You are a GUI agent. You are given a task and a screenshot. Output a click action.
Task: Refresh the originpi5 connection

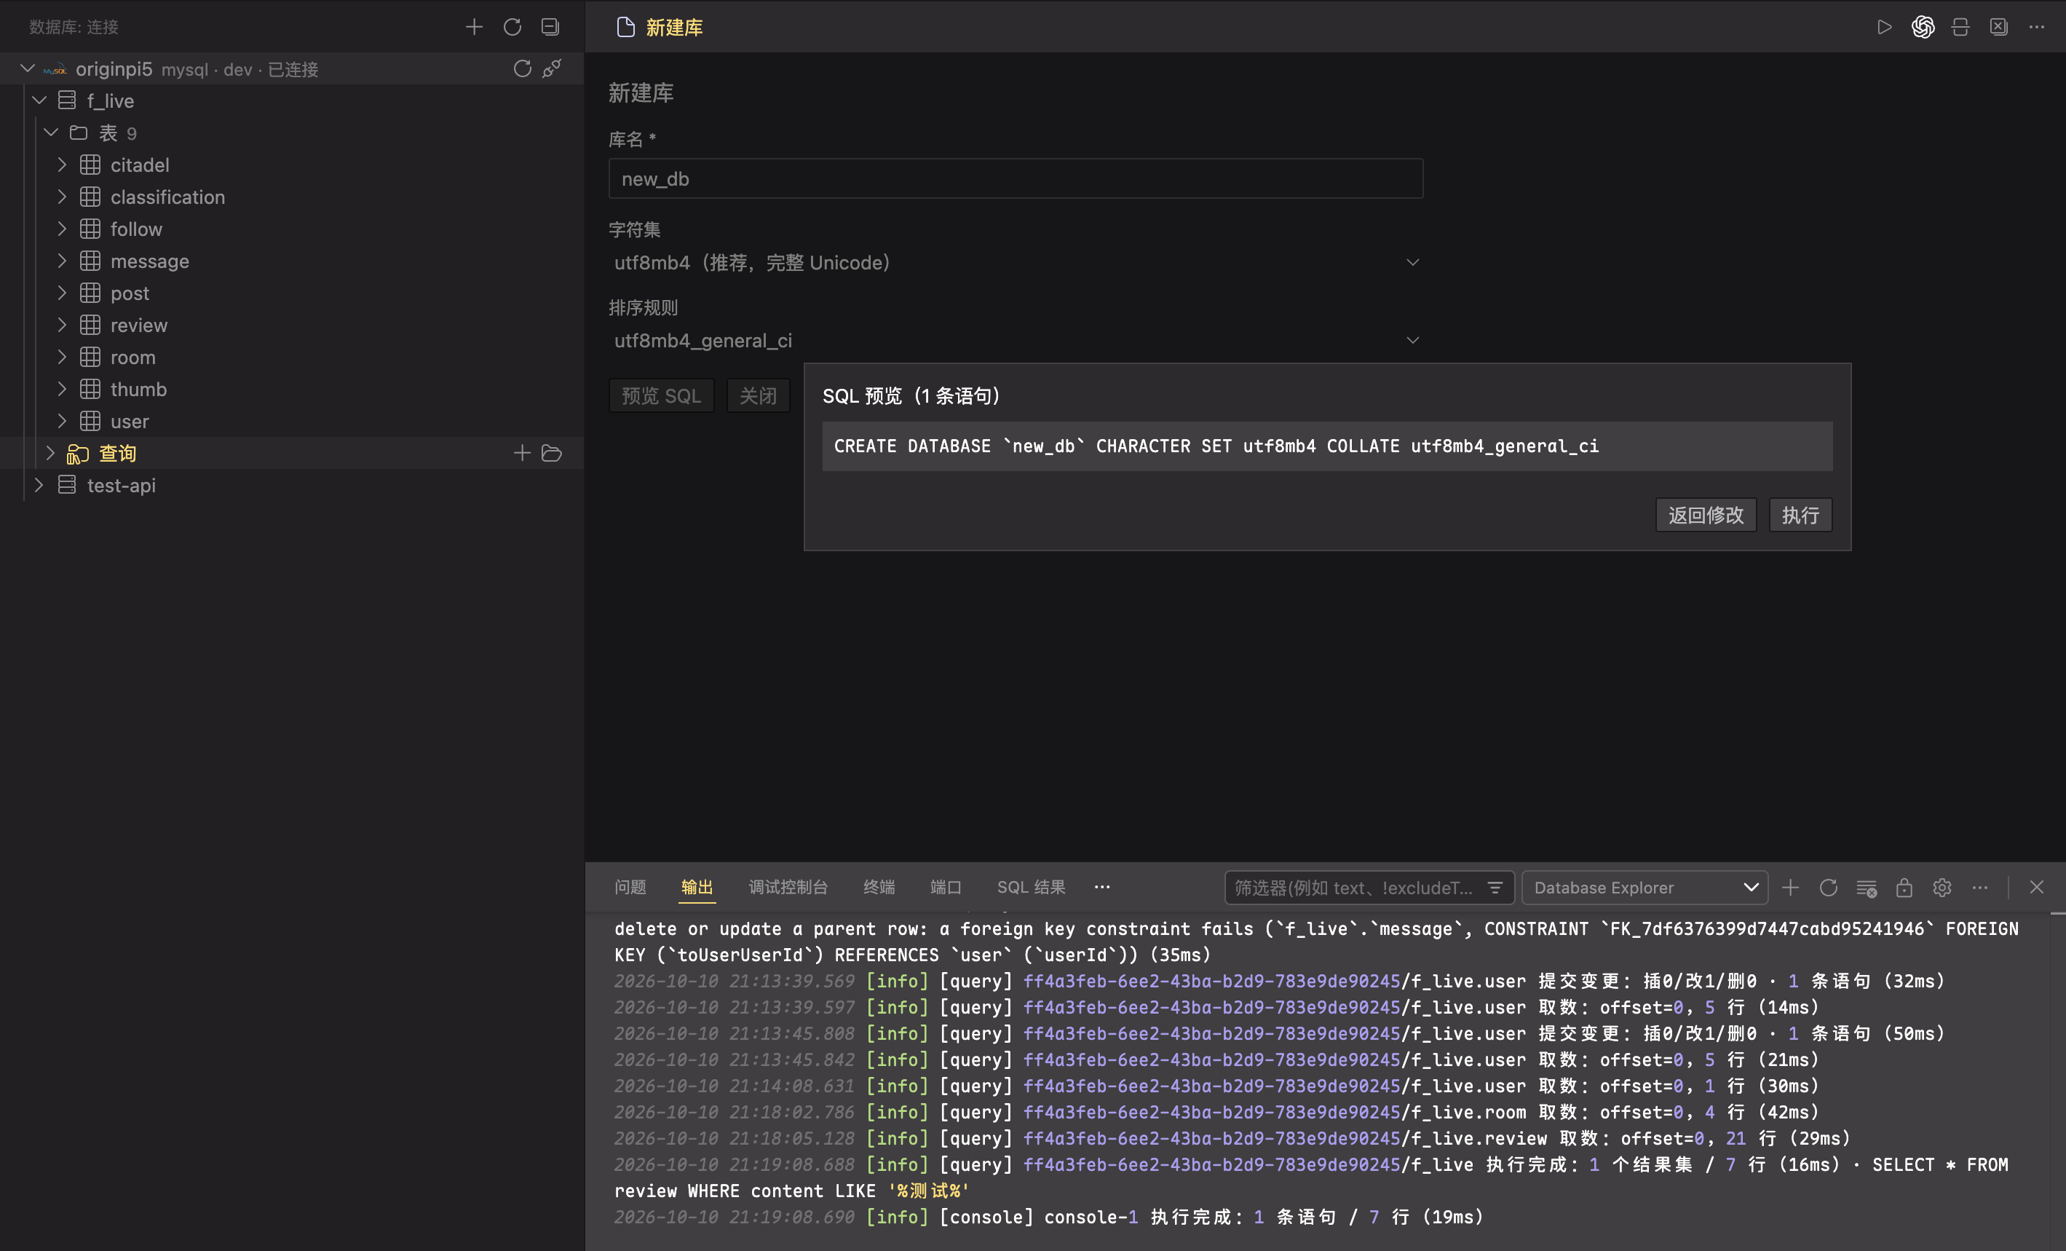(x=523, y=68)
